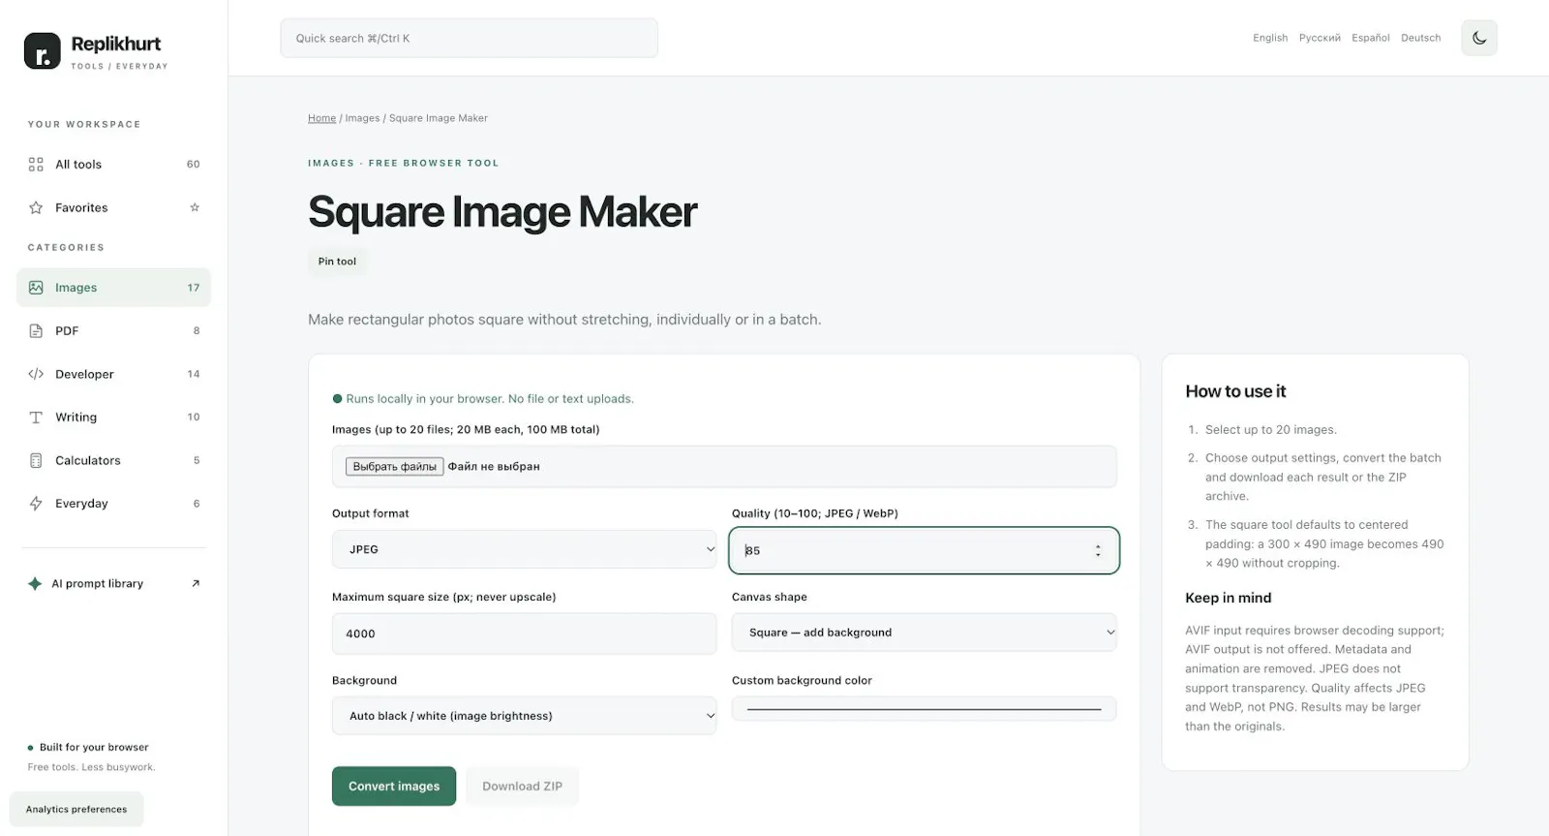Image resolution: width=1549 pixels, height=836 pixels.
Task: Switch language to English
Action: (x=1270, y=38)
